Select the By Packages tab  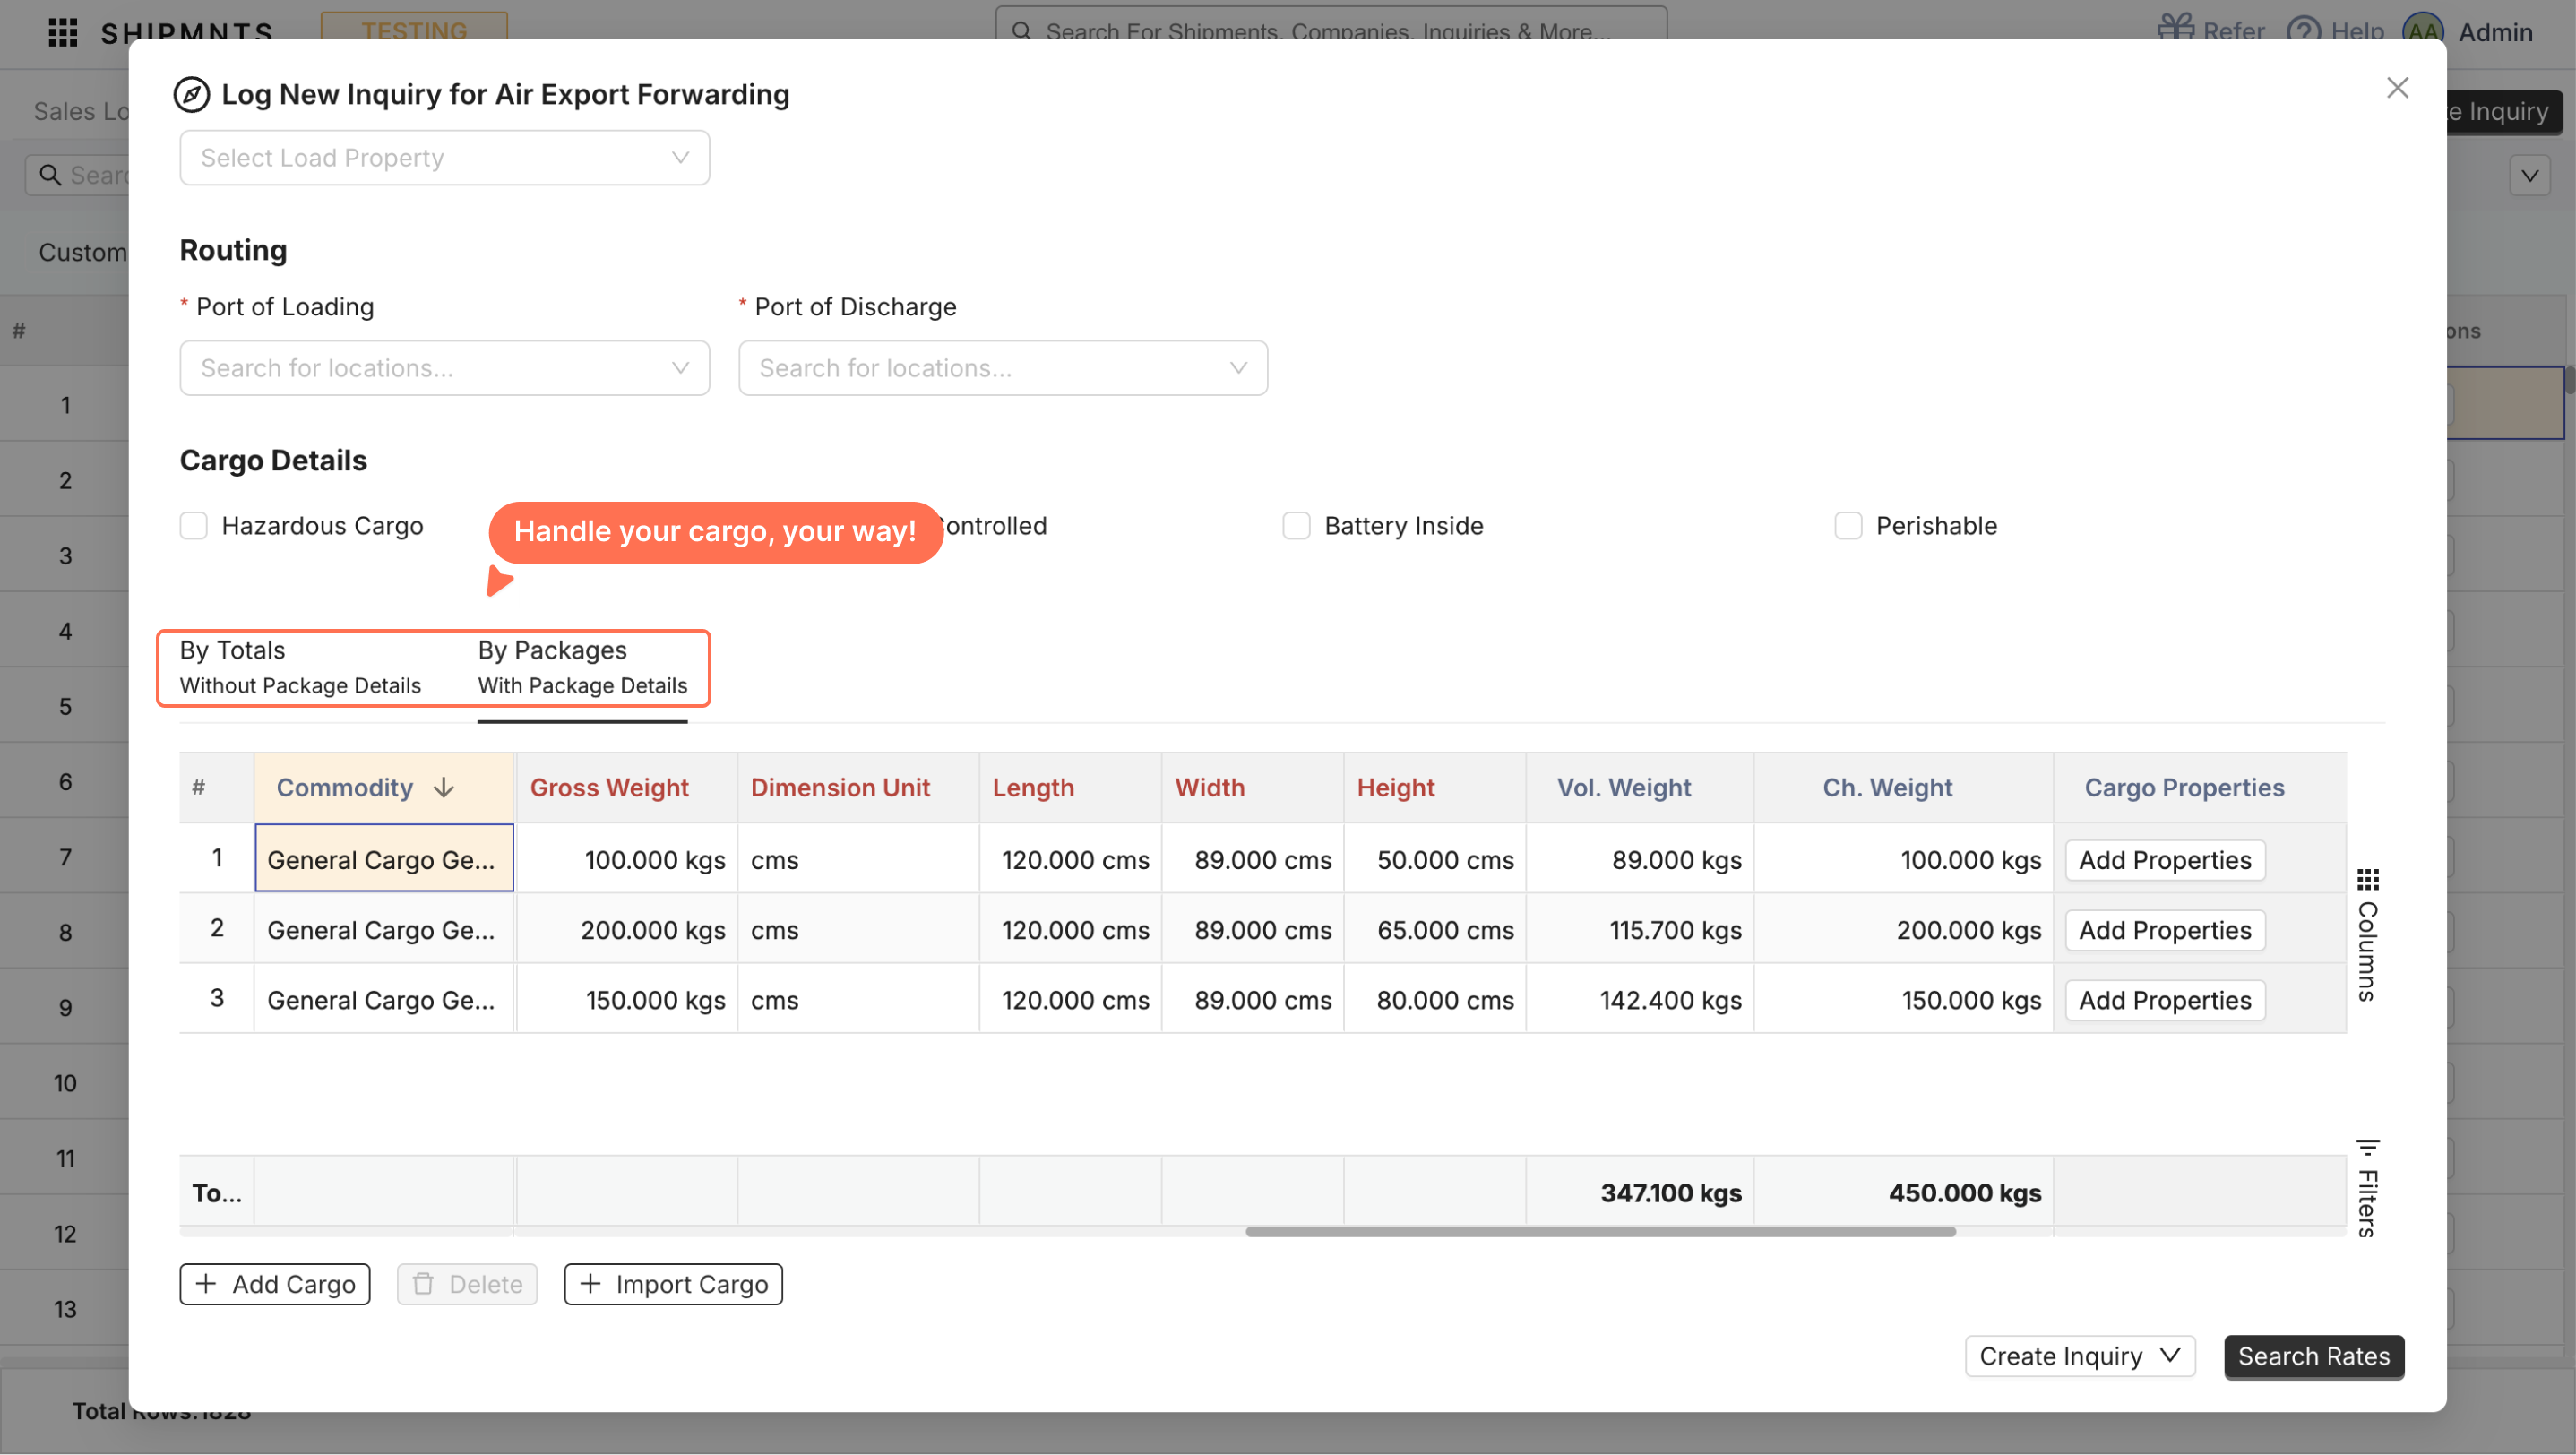click(582, 667)
